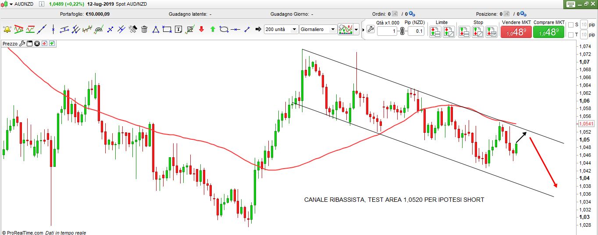
Task: Open the alarm bell alerts tool
Action: coord(7,30)
